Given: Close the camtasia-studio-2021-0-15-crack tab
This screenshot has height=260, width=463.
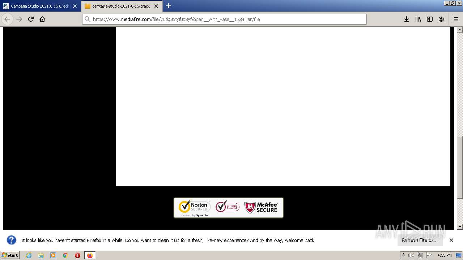Looking at the screenshot, I should (x=156, y=6).
